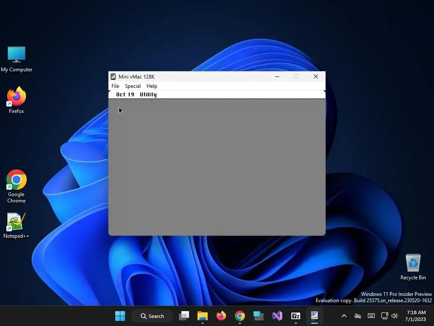This screenshot has width=434, height=326.
Task: Open 7-Zip from the taskbar
Action: [295, 316]
